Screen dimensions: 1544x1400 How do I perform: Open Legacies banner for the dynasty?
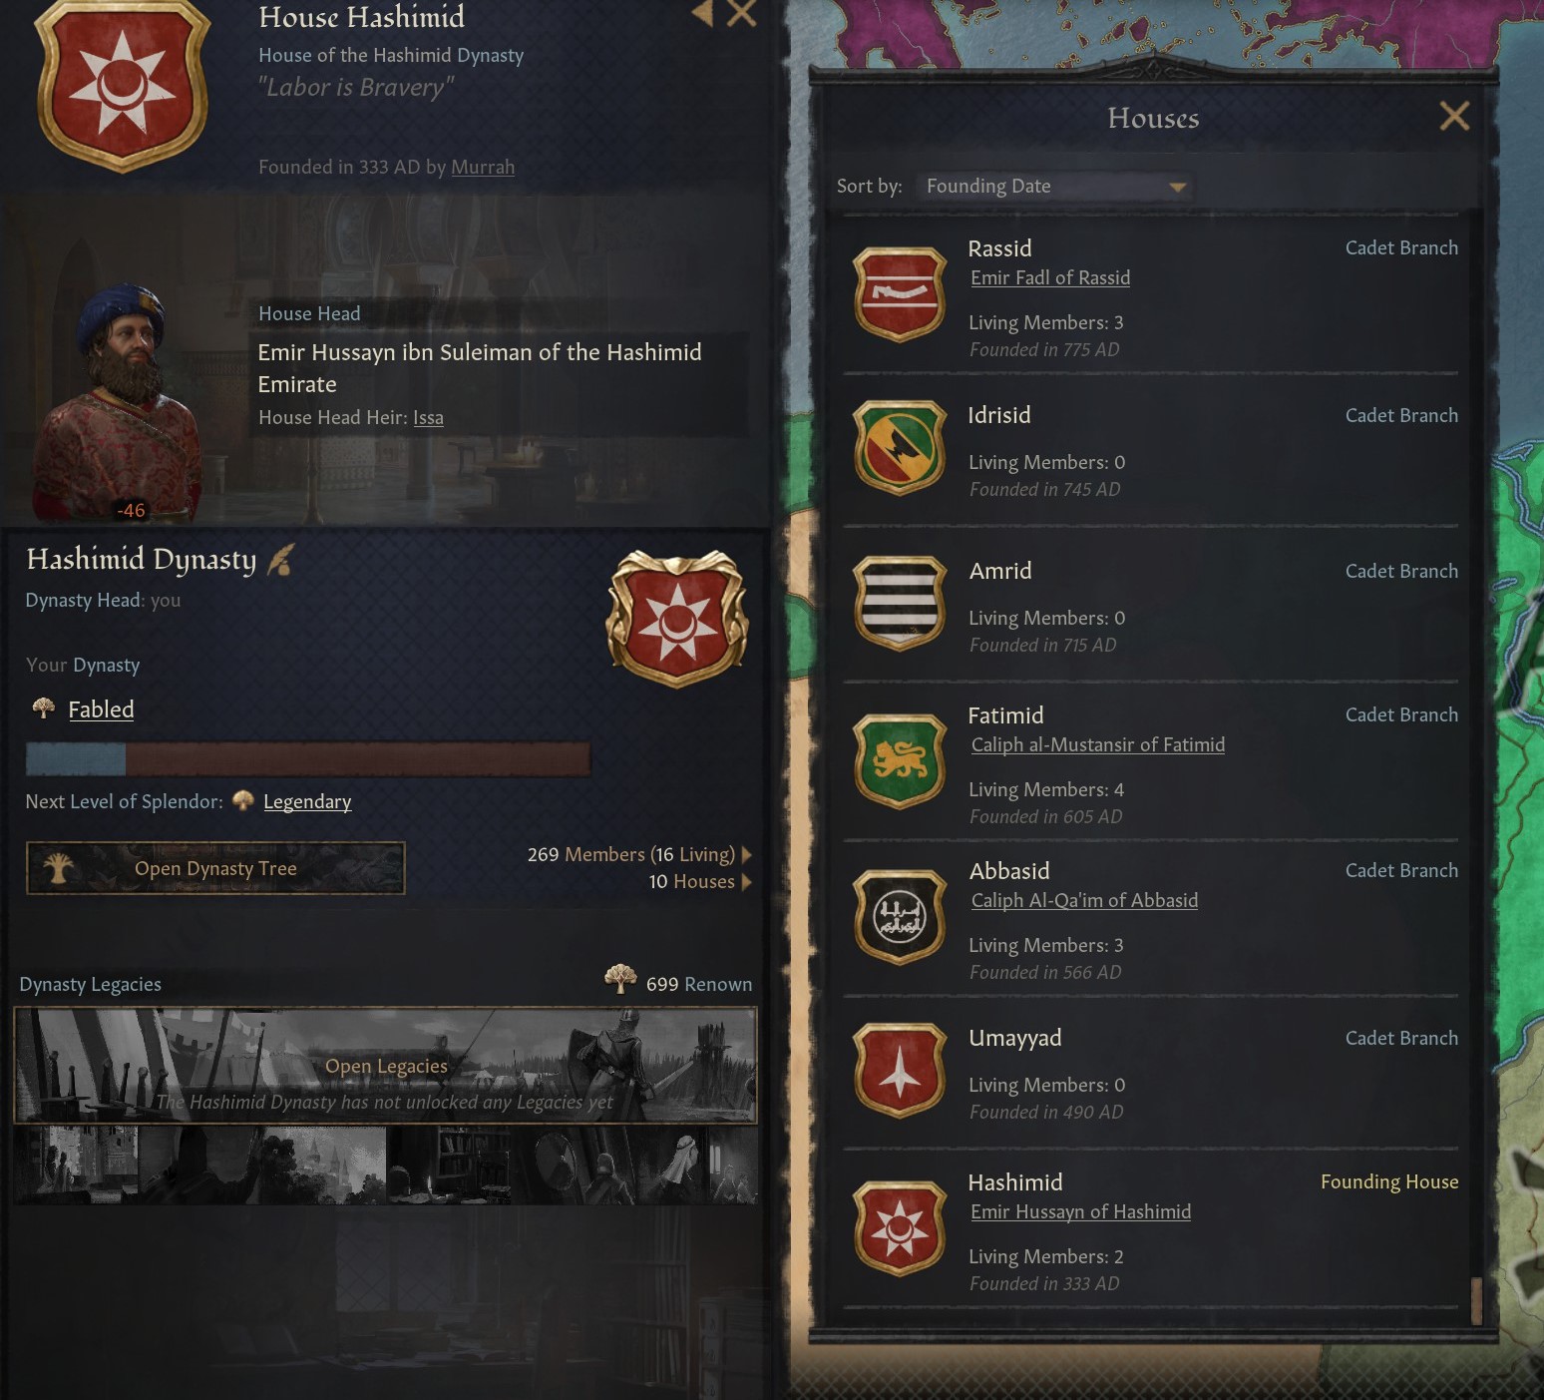(x=386, y=1066)
